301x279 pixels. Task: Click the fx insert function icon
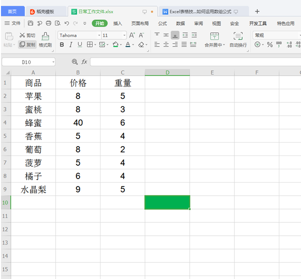84,62
